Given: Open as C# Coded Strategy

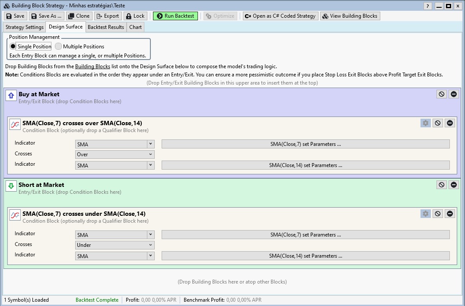Looking at the screenshot, I should pos(280,16).
